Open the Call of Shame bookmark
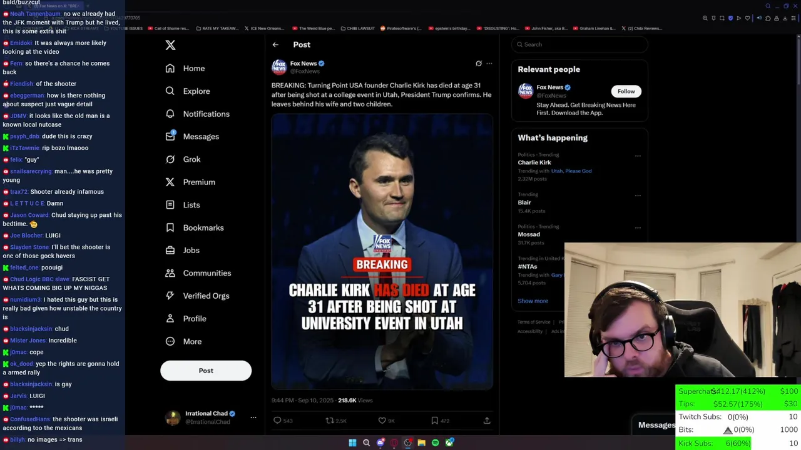This screenshot has width=801, height=450. tap(168, 28)
